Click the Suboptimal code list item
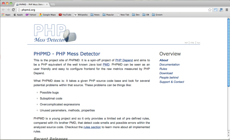 click(51, 98)
